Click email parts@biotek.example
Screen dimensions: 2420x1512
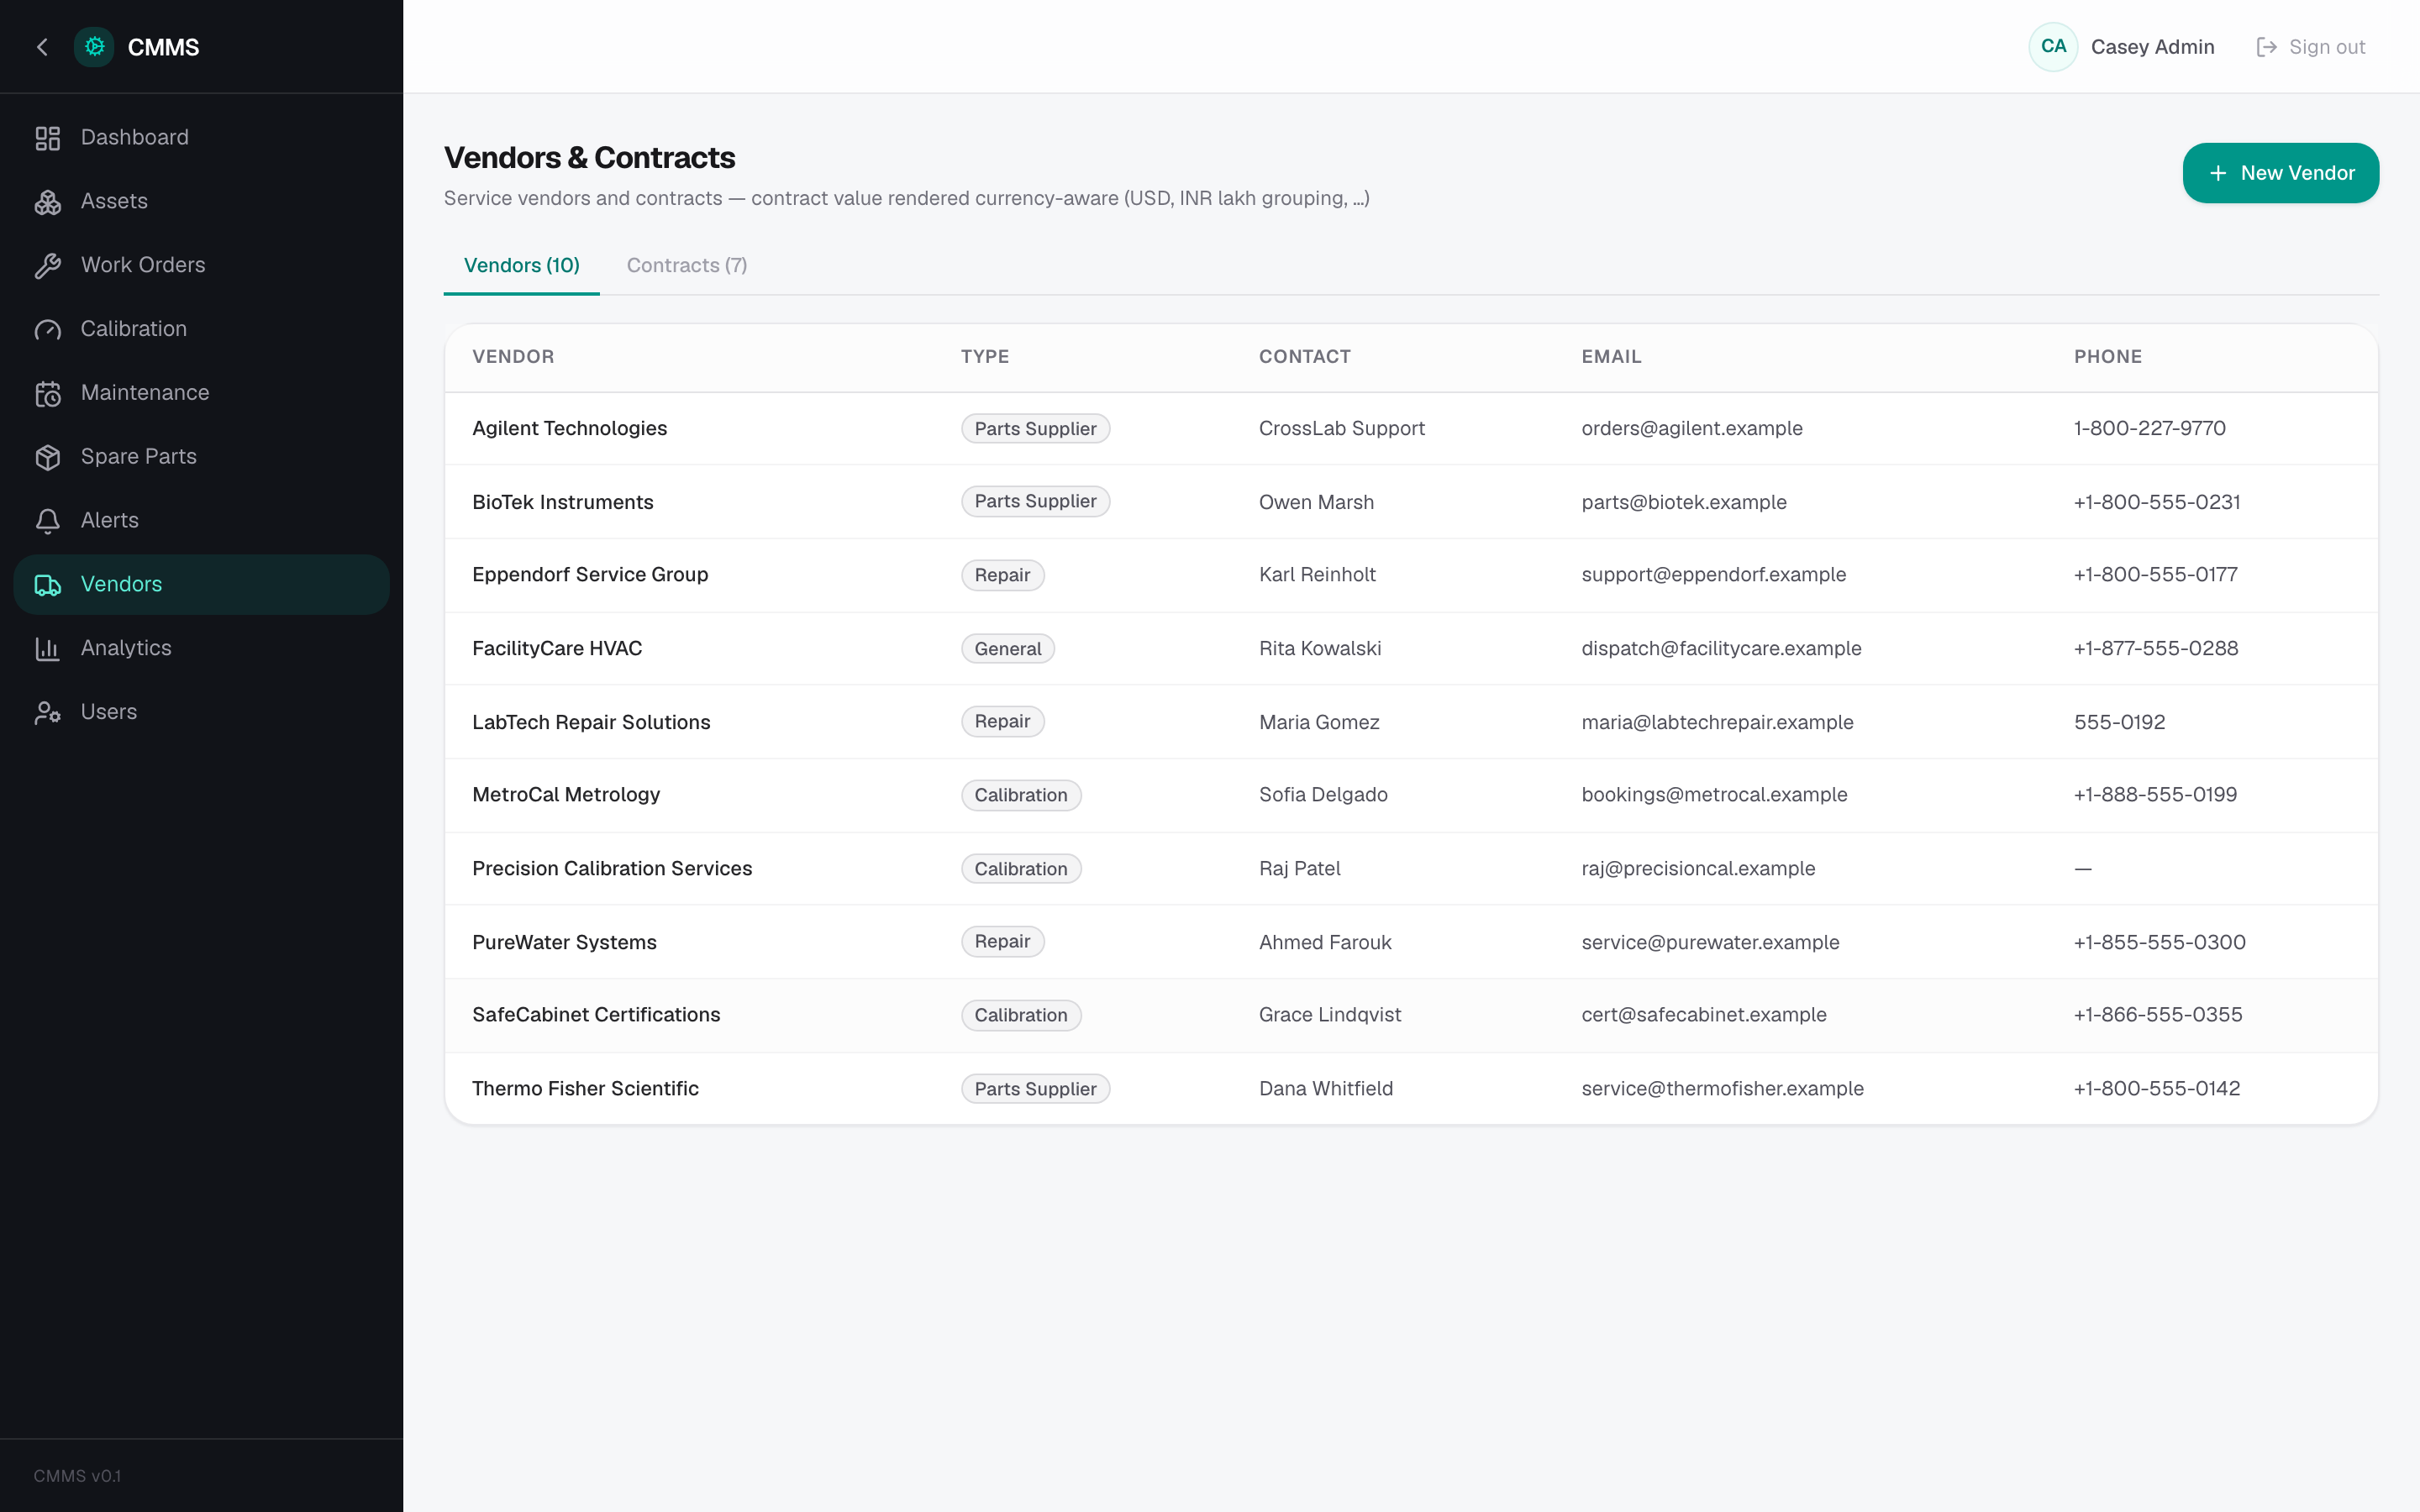(1684, 502)
